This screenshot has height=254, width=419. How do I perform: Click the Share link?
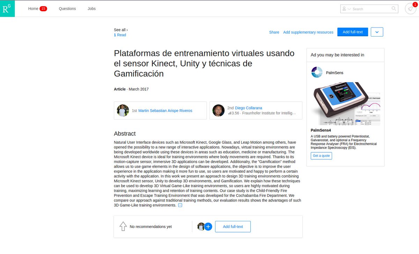(x=274, y=32)
